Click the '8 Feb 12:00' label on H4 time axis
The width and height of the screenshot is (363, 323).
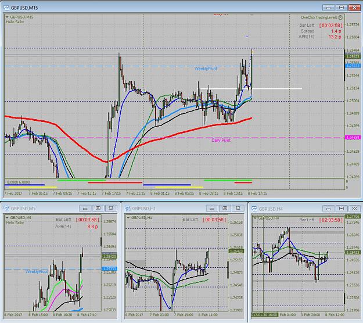pos(335,315)
